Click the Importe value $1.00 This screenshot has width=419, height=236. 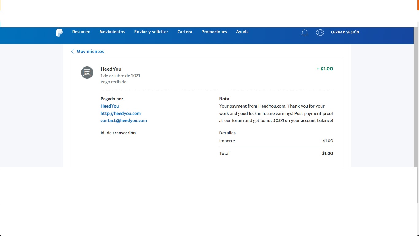click(328, 141)
